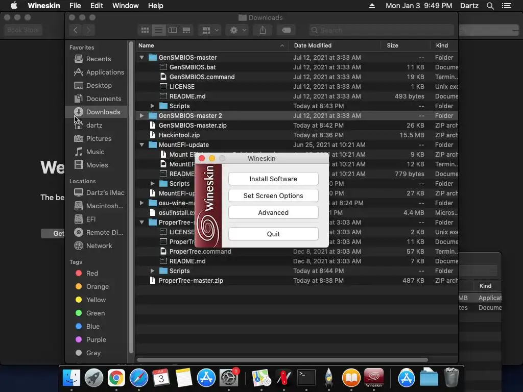
Task: Open the Wineskin app menu
Action: tap(44, 6)
